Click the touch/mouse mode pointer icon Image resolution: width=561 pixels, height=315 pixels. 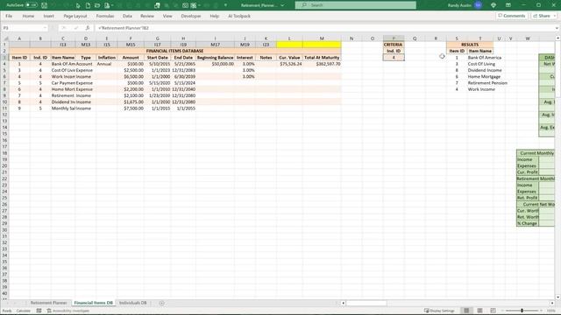pos(78,5)
